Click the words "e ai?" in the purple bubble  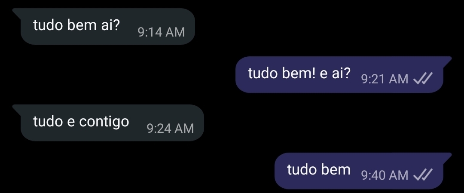(335, 73)
